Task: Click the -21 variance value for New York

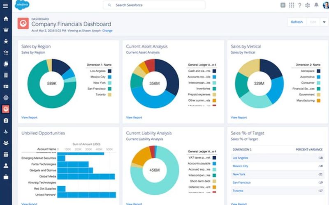Action: click(x=320, y=174)
